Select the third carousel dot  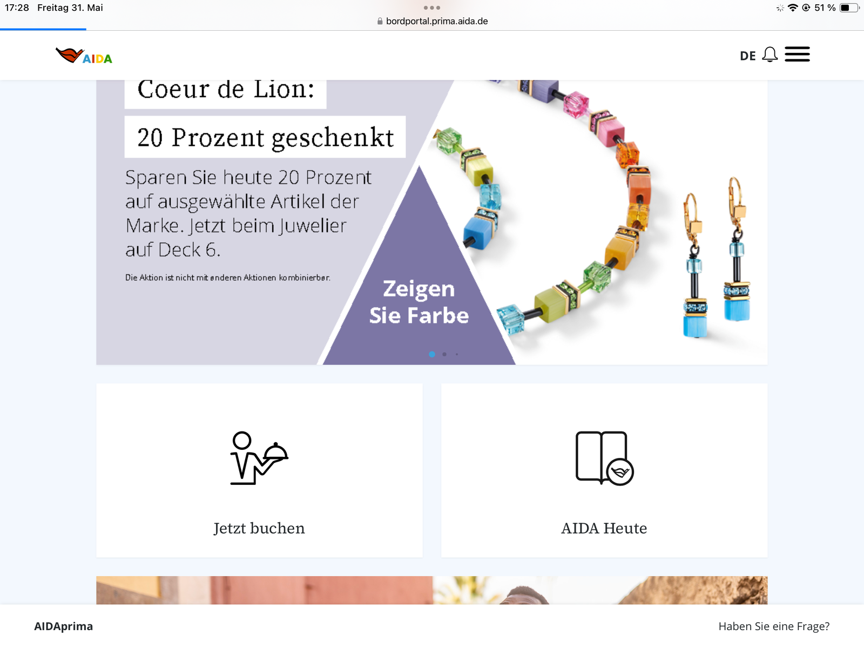pyautogui.click(x=457, y=354)
